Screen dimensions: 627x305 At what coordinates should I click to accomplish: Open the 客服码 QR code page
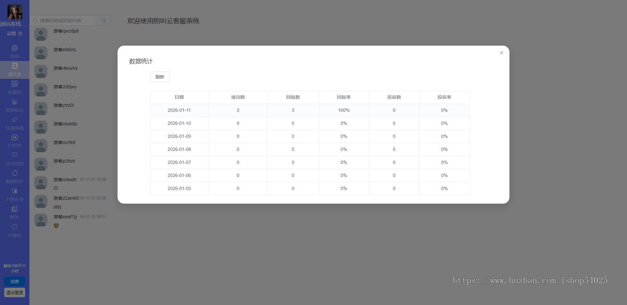point(15,88)
